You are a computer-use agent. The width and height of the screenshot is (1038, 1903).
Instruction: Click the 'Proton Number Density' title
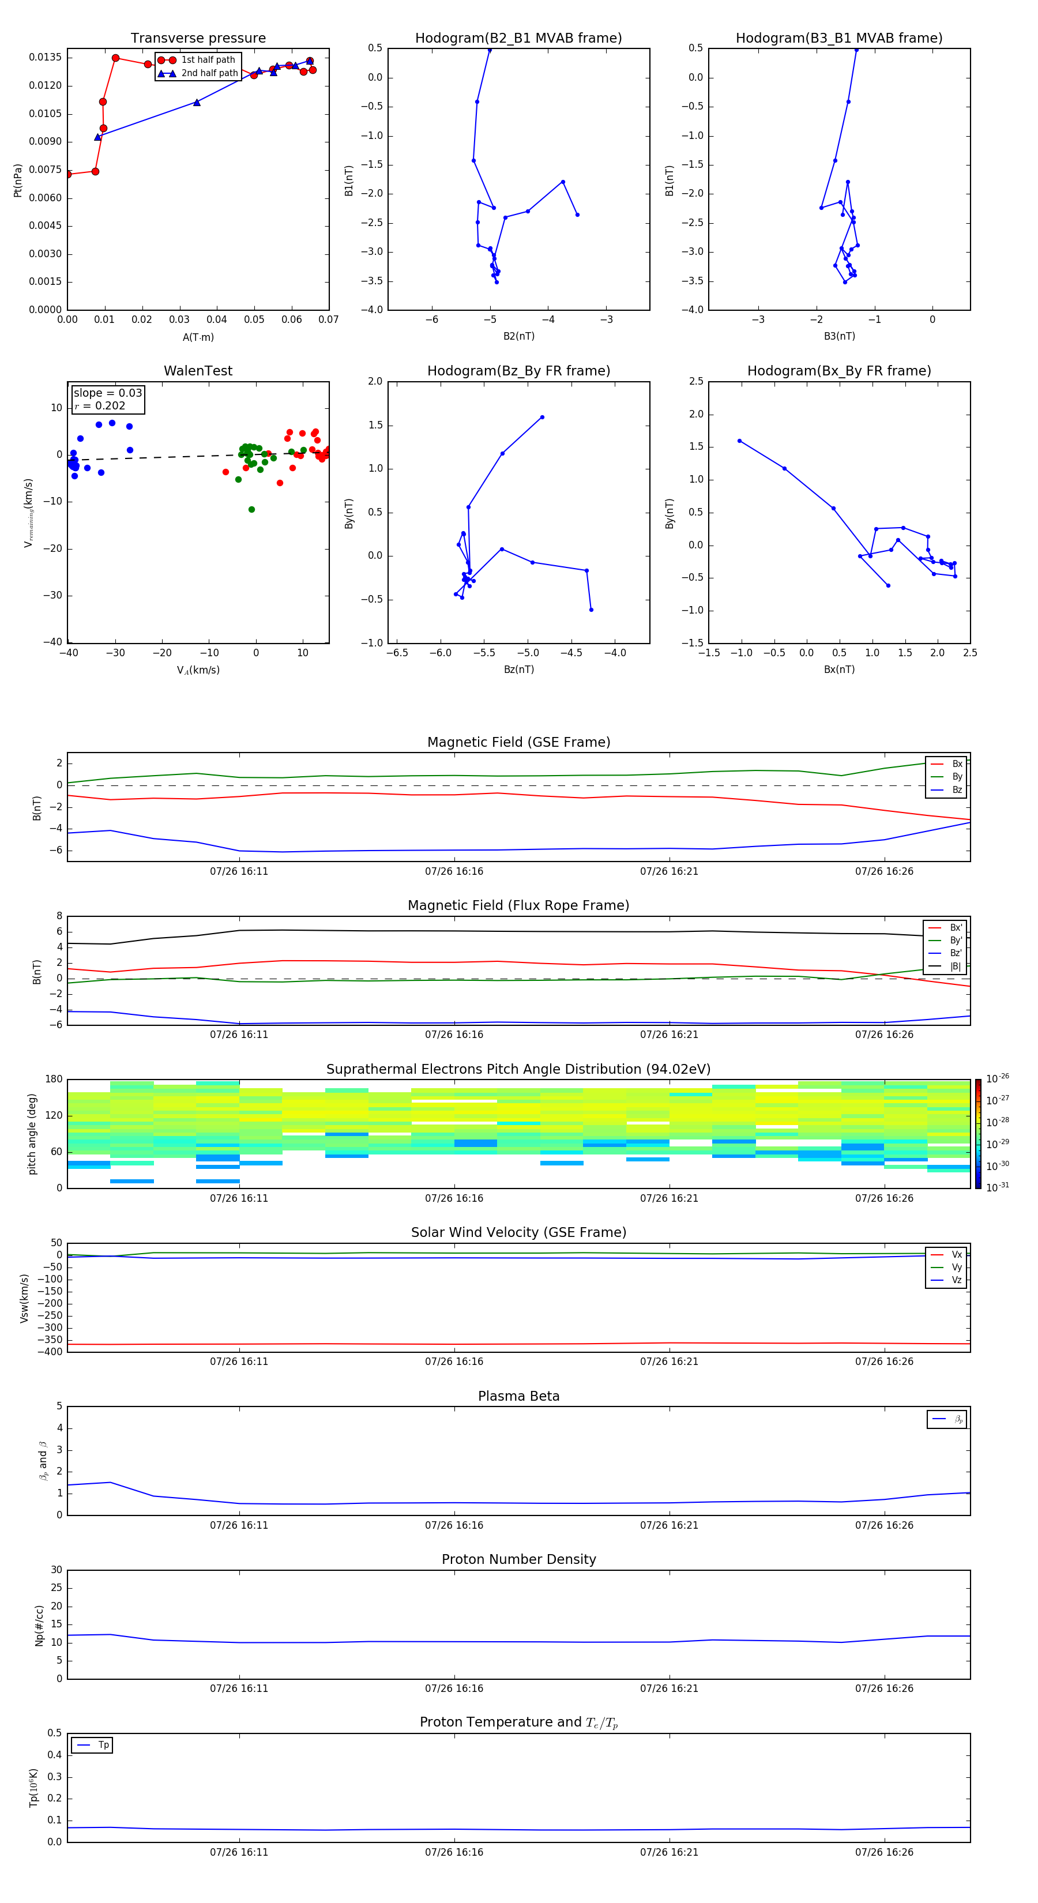pyautogui.click(x=518, y=1559)
